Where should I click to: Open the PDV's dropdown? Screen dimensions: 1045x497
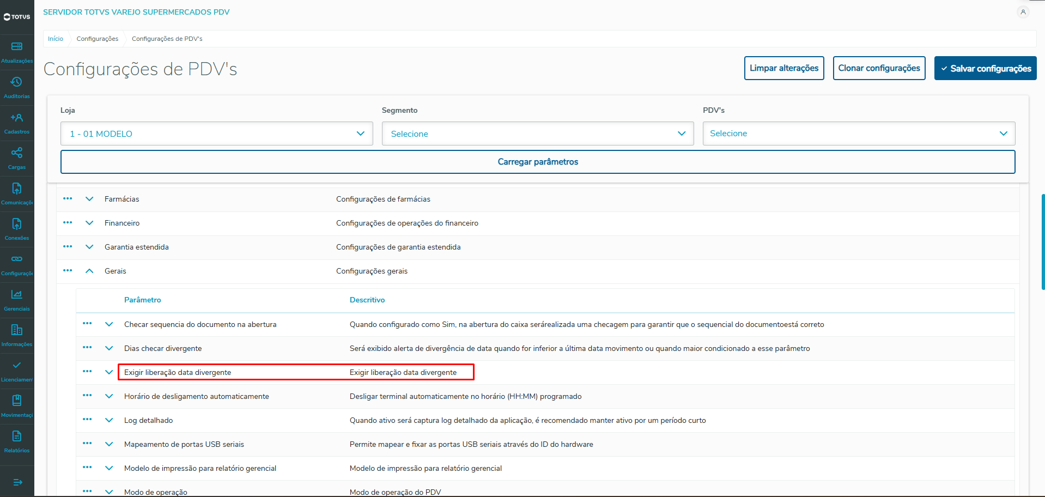point(859,134)
